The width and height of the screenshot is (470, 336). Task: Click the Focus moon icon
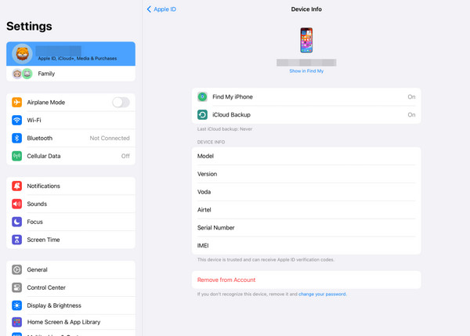(16, 222)
